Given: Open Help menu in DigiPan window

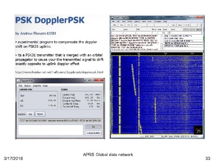Looking at the screenshot, I should click(x=165, y=22).
